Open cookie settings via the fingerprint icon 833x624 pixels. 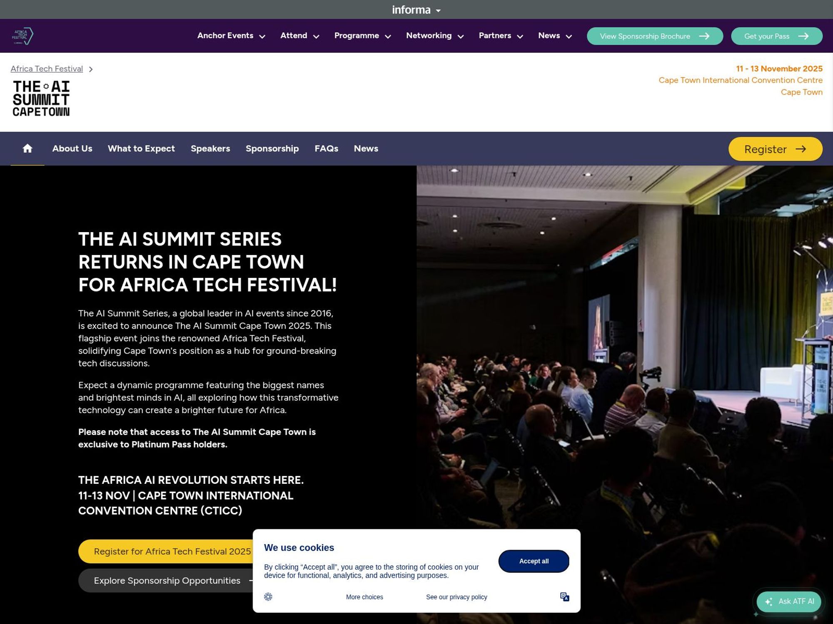(268, 597)
